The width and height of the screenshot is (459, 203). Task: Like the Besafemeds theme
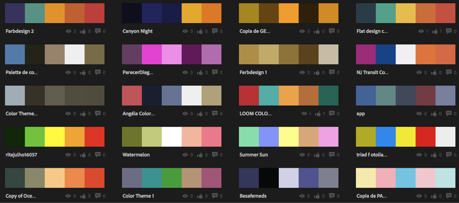(317, 196)
